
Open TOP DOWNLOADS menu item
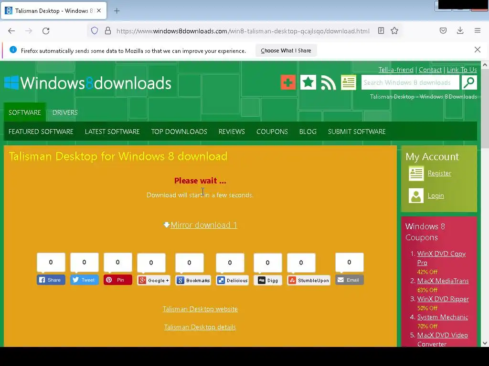coord(179,132)
